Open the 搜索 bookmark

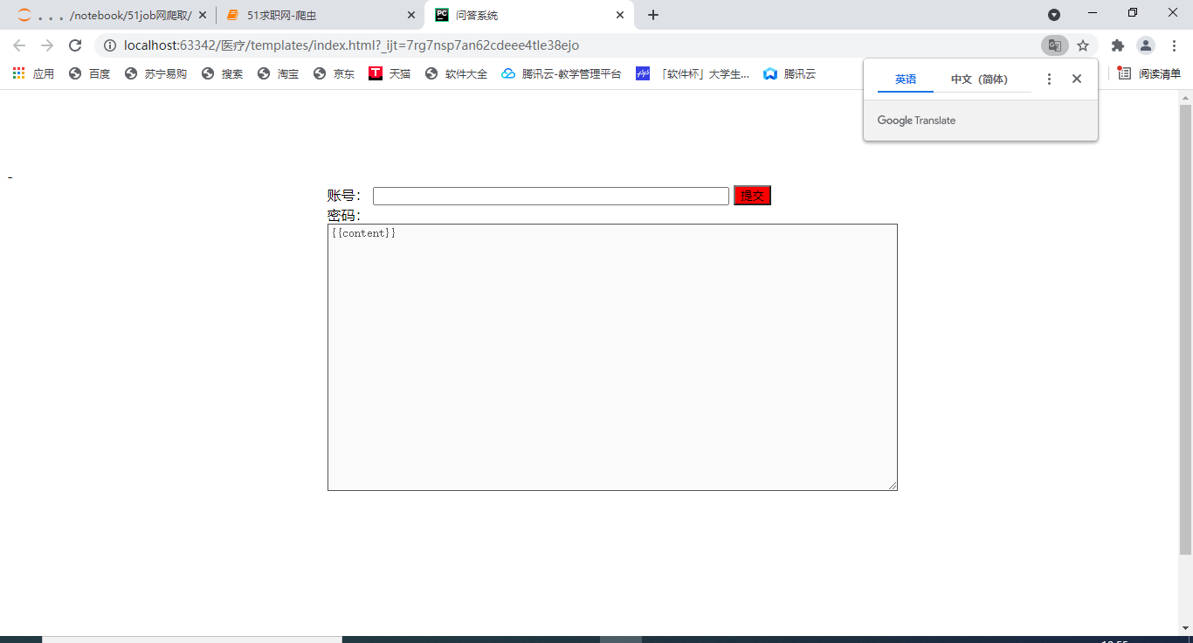(x=222, y=74)
